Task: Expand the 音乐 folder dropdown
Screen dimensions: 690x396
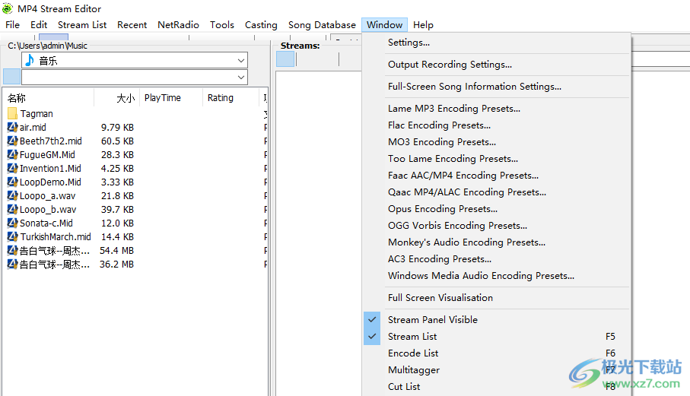Action: (240, 60)
